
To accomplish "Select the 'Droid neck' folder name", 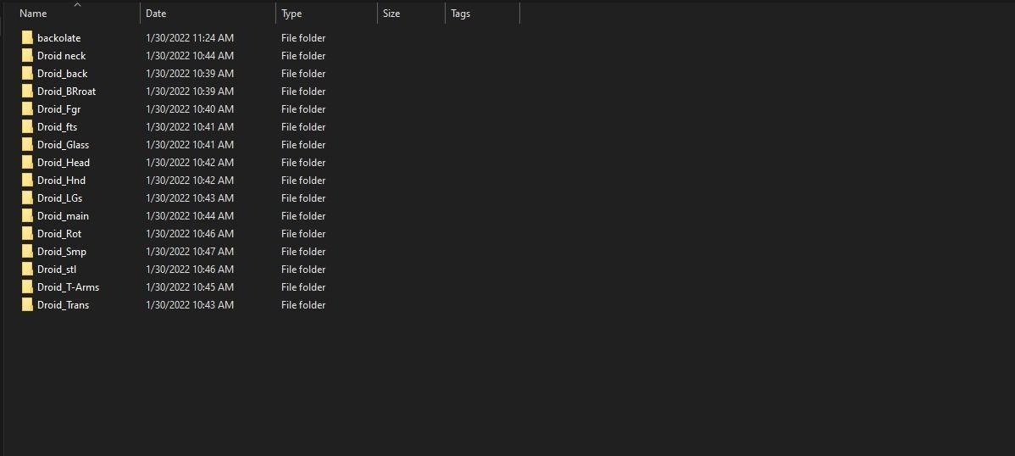I will (62, 56).
